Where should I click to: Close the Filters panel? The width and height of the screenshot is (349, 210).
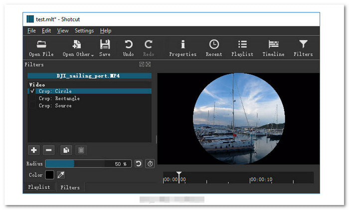click(x=148, y=64)
